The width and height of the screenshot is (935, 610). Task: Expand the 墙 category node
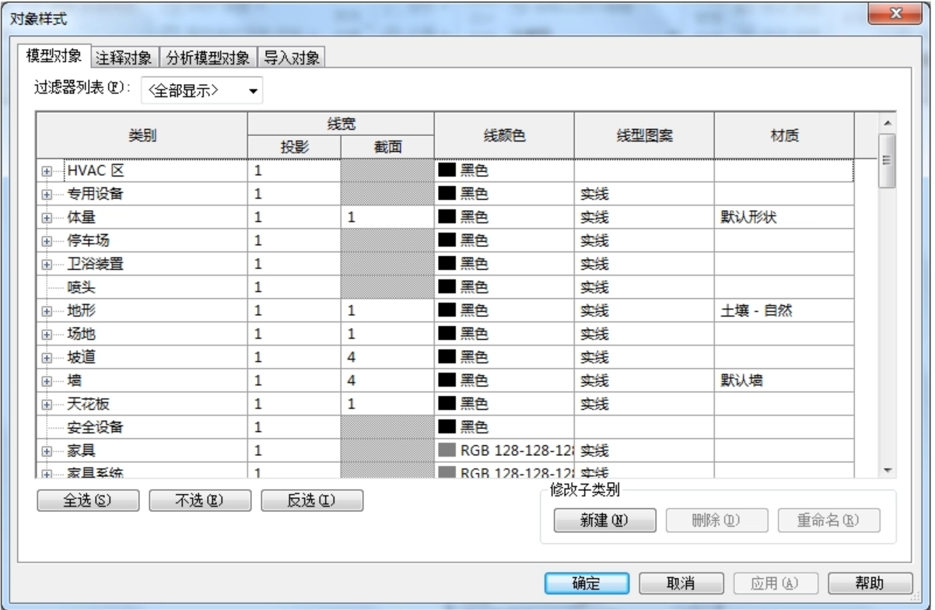pos(47,381)
